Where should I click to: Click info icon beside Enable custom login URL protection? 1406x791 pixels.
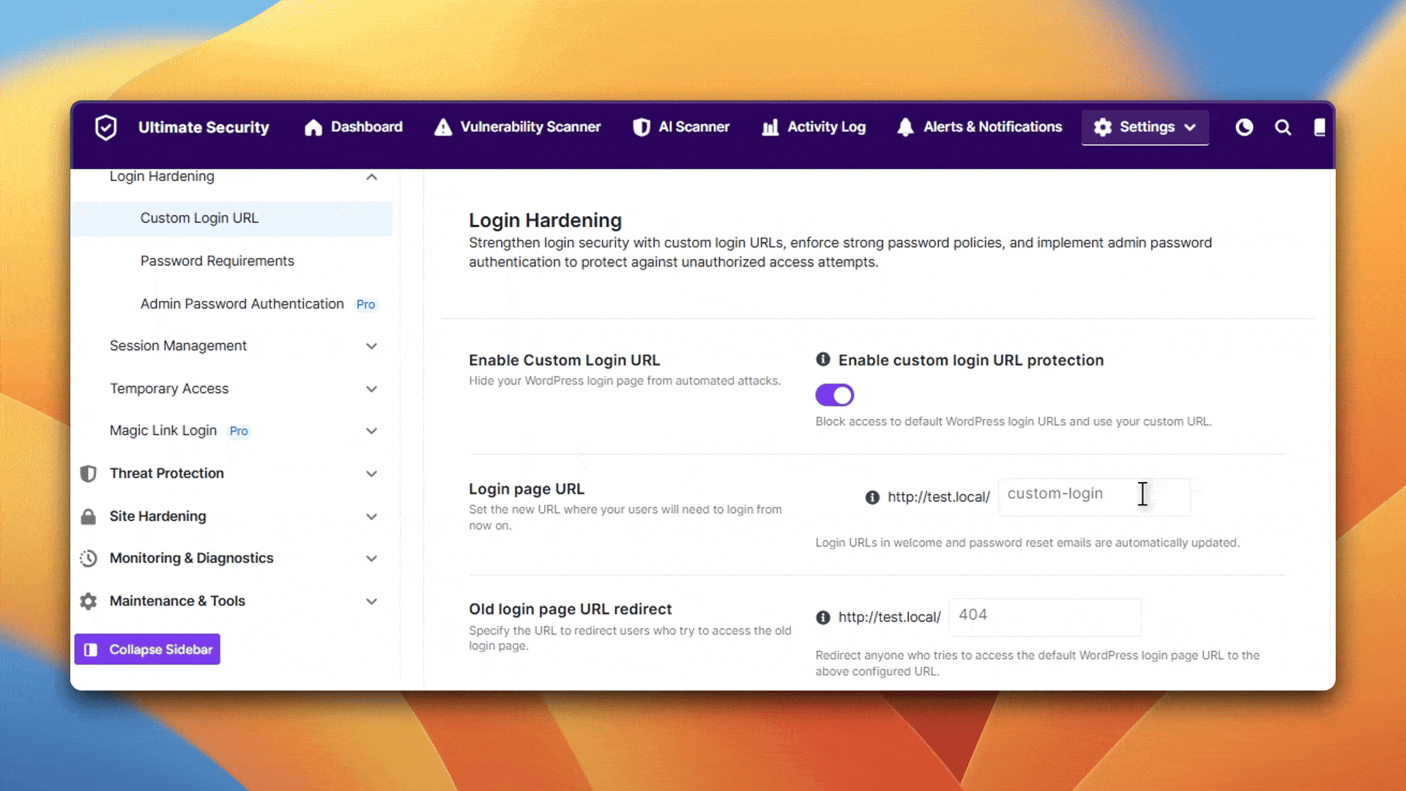(823, 360)
